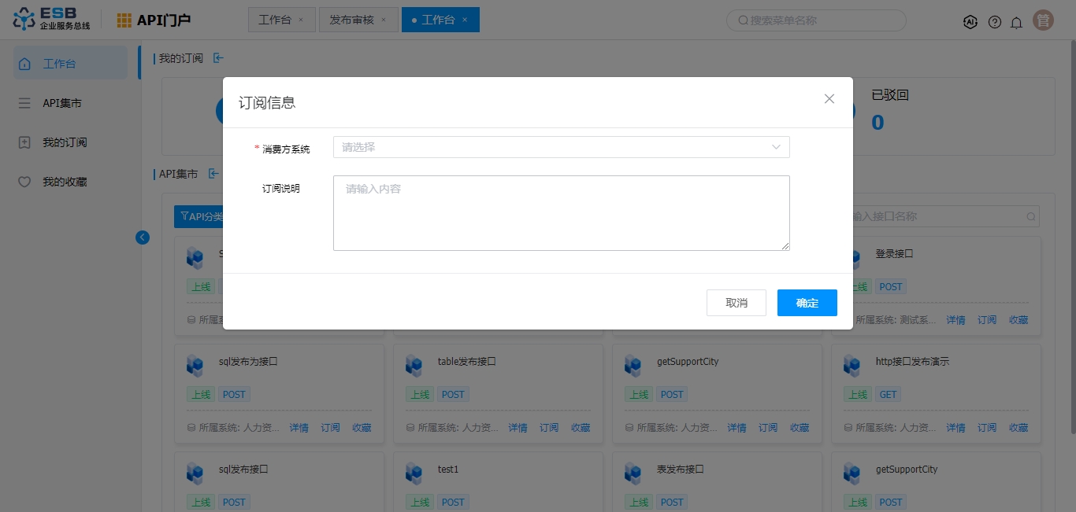This screenshot has height=512, width=1076.
Task: Collapse the sidebar with round arrow button
Action: 143,237
